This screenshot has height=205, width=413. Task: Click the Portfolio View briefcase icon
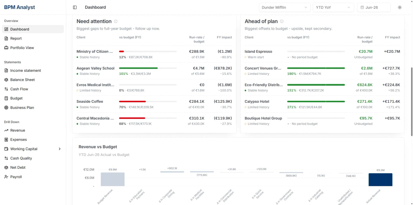[x=6, y=48]
